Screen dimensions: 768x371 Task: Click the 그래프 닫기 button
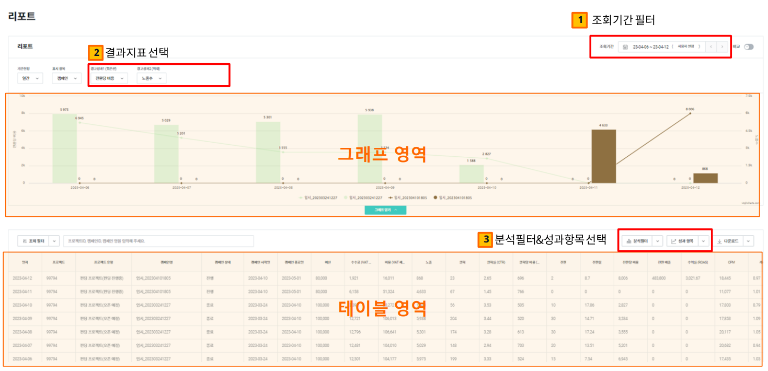[385, 210]
